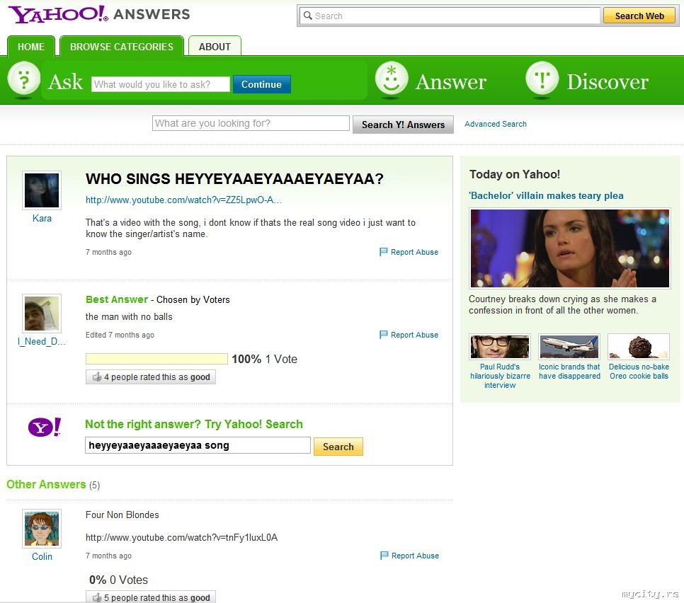Click the purple Y! logo near Yahoo! Search

pyautogui.click(x=45, y=427)
